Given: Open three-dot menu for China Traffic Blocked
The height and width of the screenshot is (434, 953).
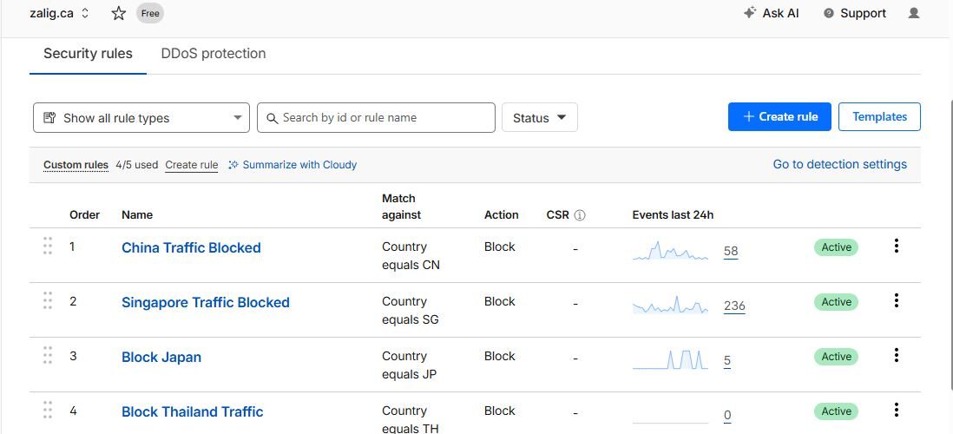Looking at the screenshot, I should click(896, 247).
